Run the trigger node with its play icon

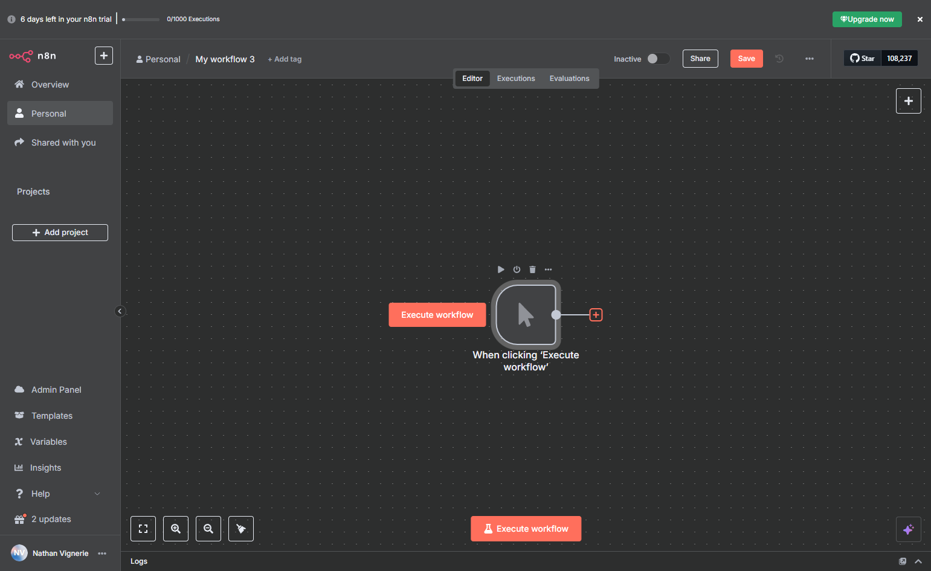(x=501, y=269)
